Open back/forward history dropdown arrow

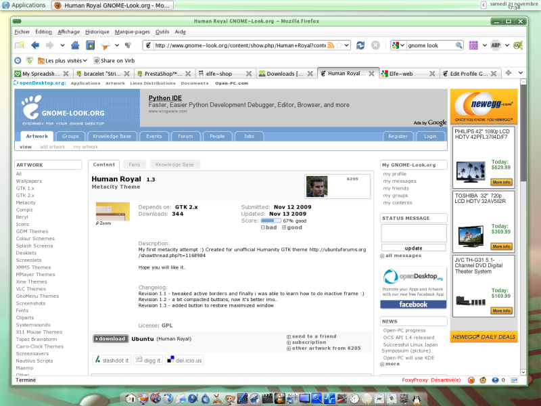pyautogui.click(x=62, y=45)
